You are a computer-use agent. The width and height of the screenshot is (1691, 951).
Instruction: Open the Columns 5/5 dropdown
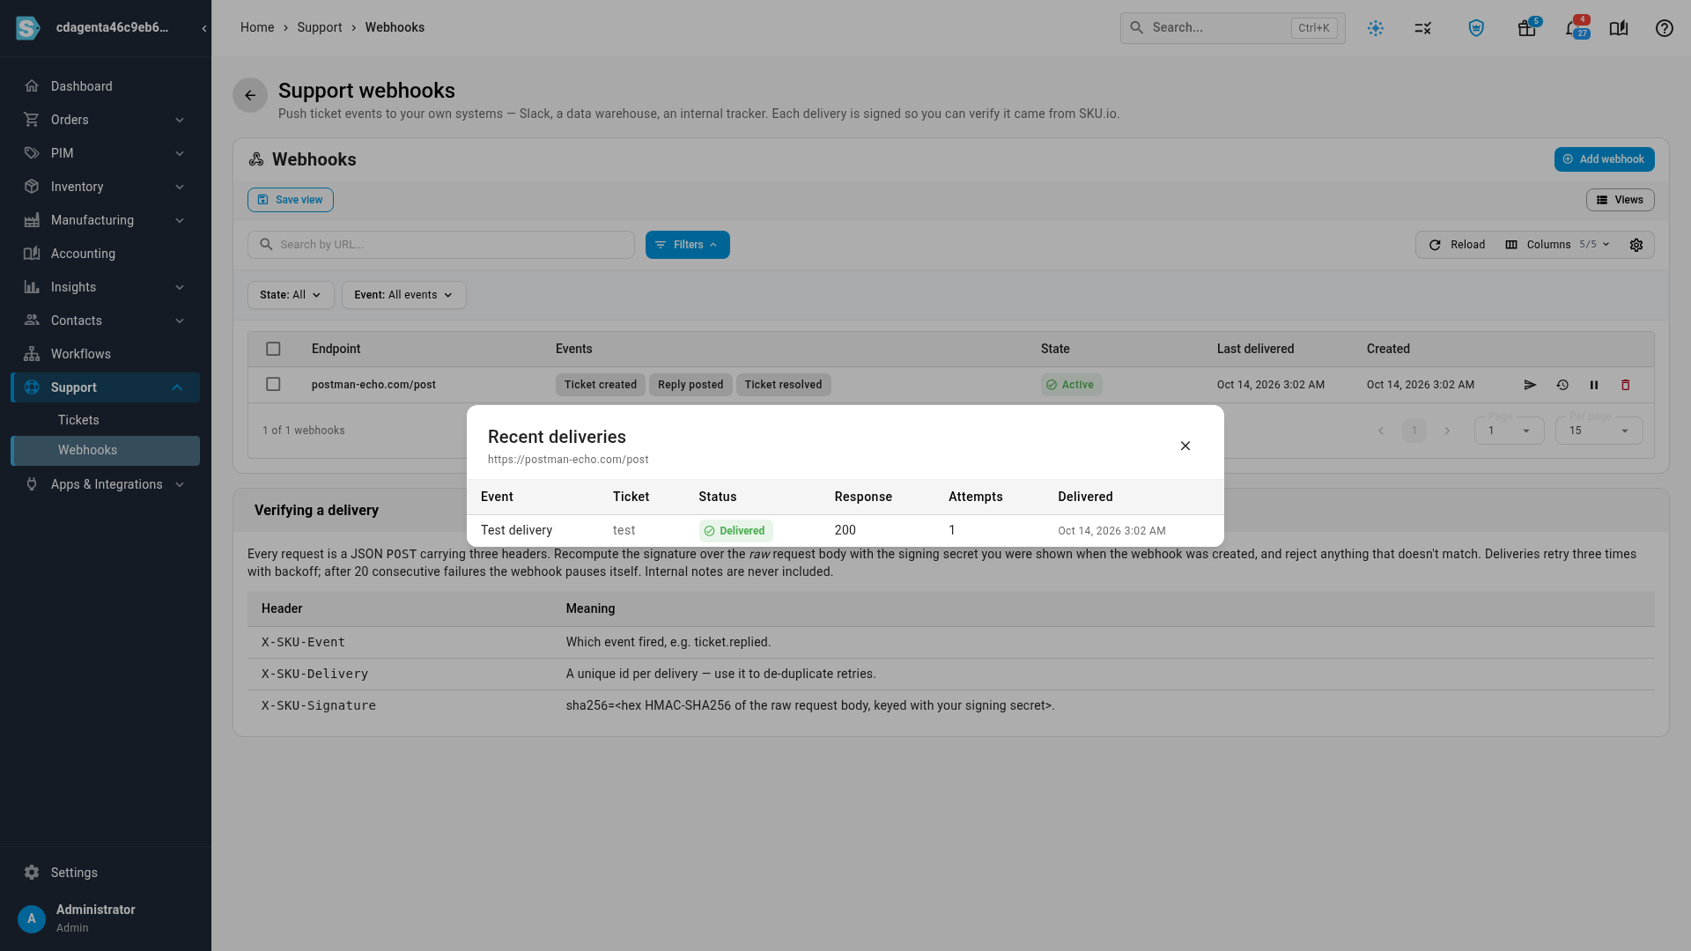(x=1558, y=245)
